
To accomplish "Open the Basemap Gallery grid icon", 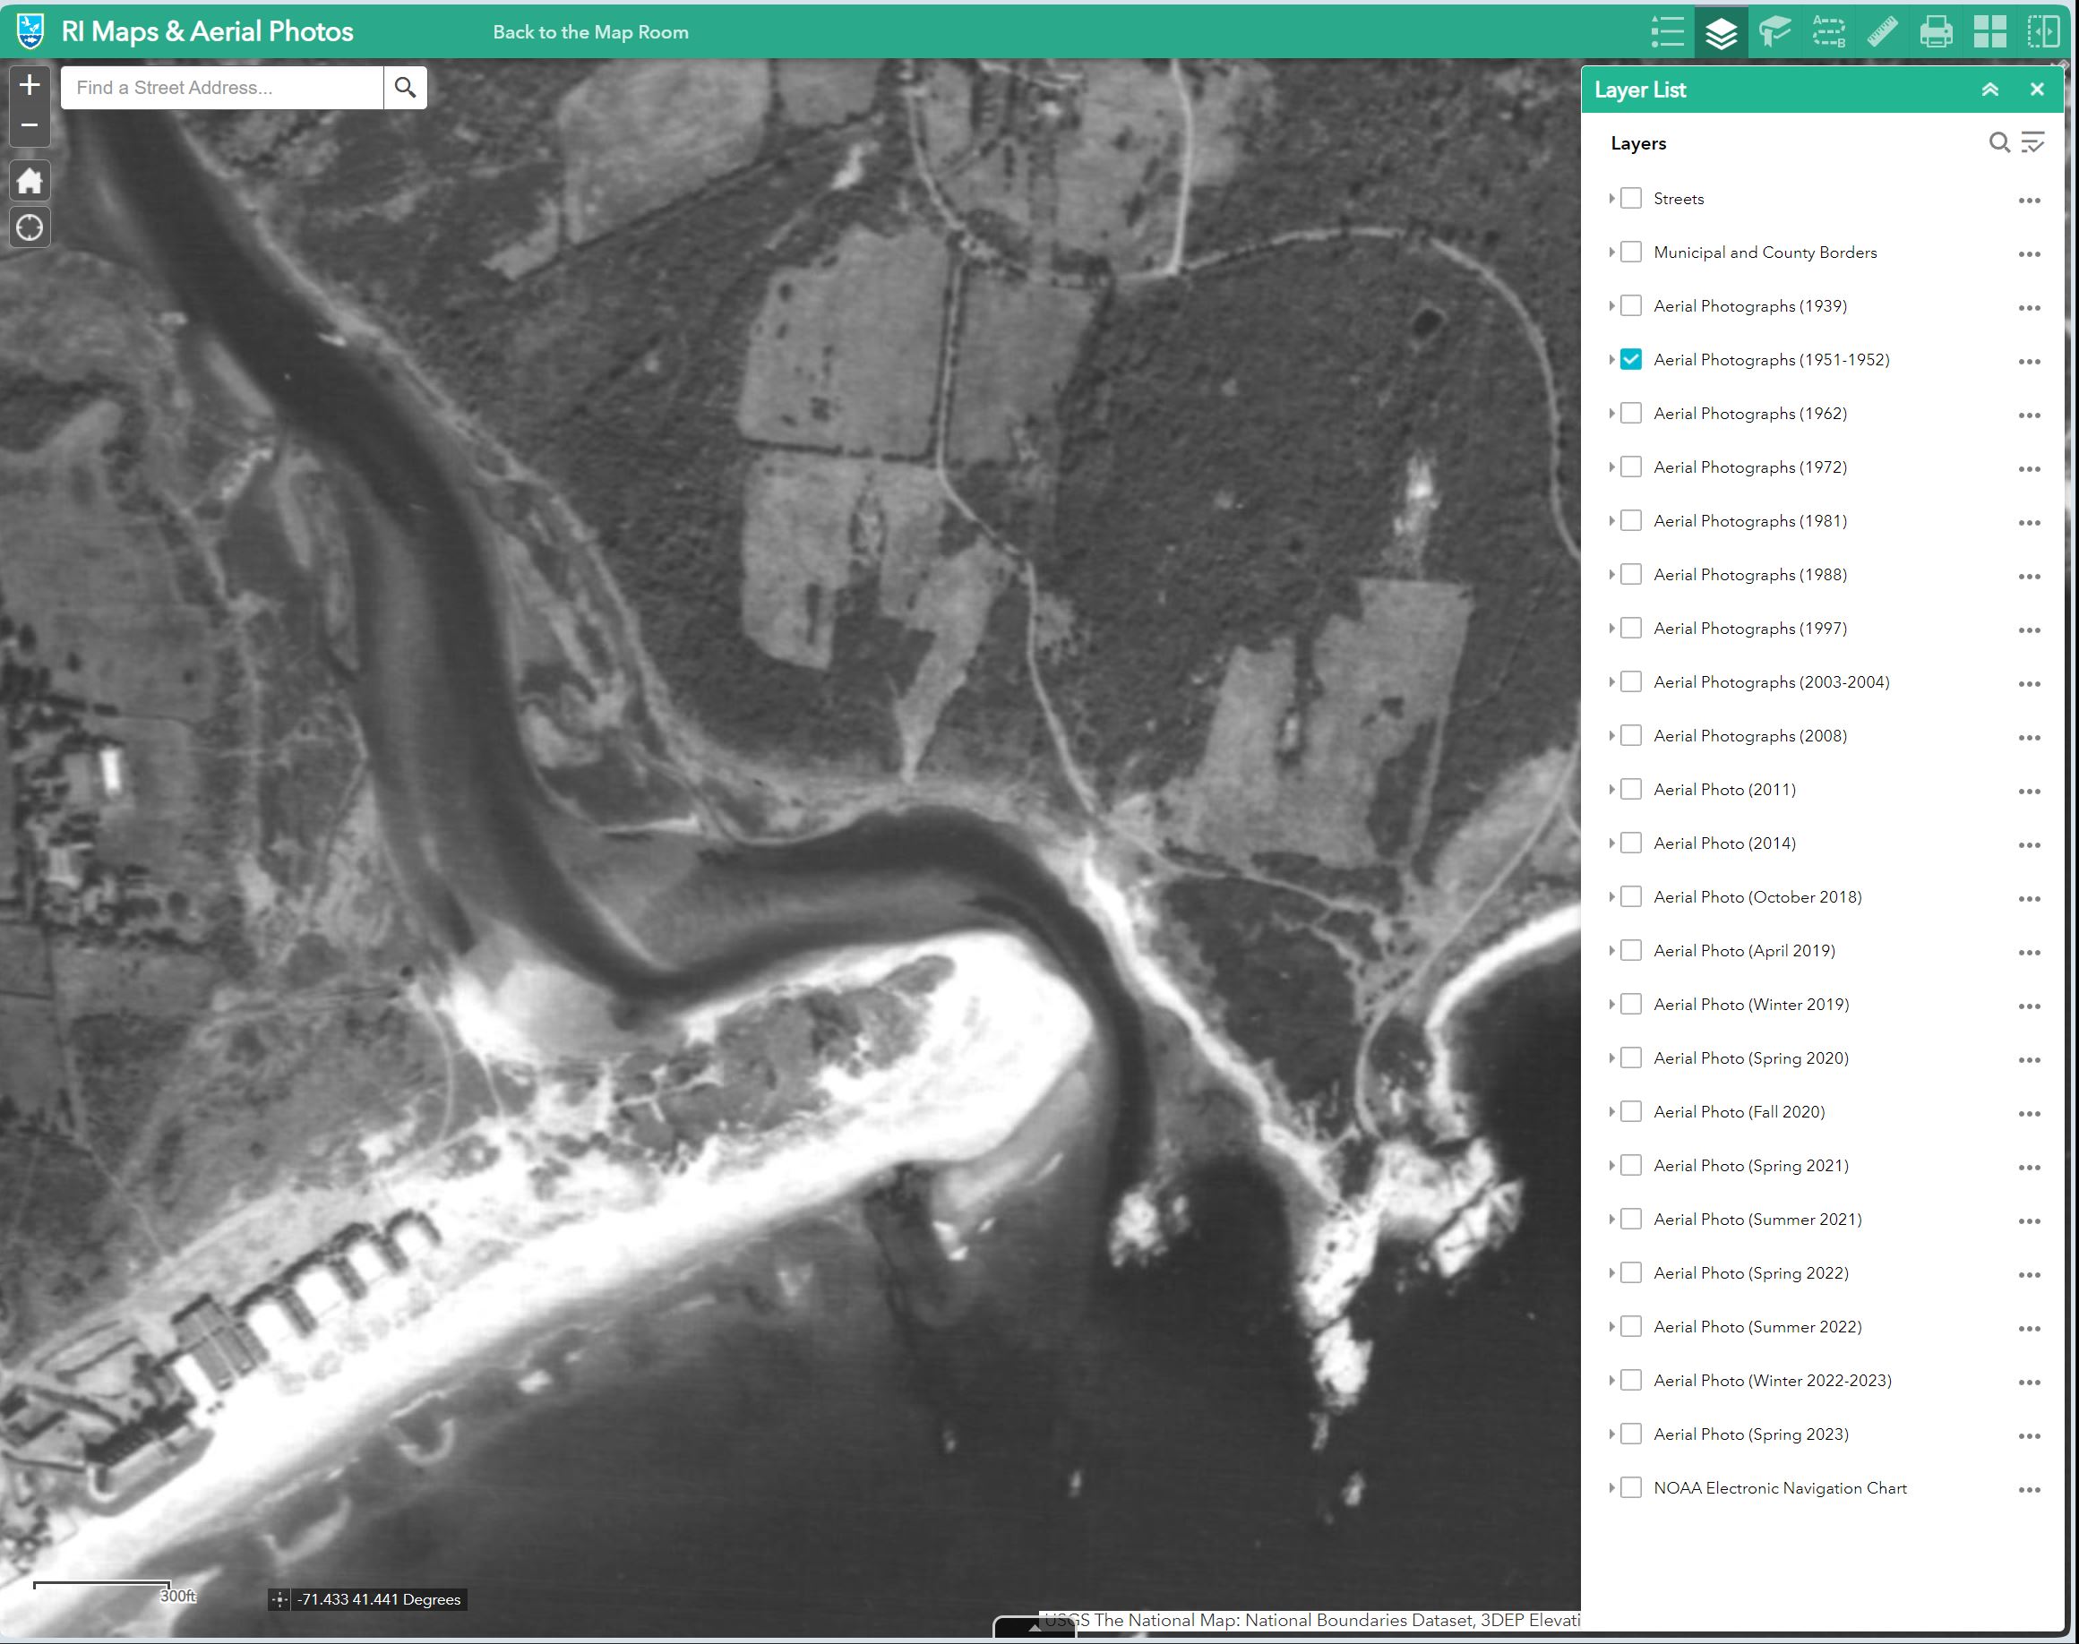I will 1989,31.
